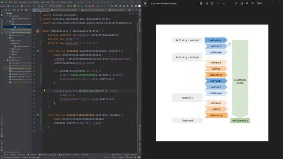The width and height of the screenshot is (283, 159).
Task: Open the Problems tool window
Action: (x=32, y=155)
